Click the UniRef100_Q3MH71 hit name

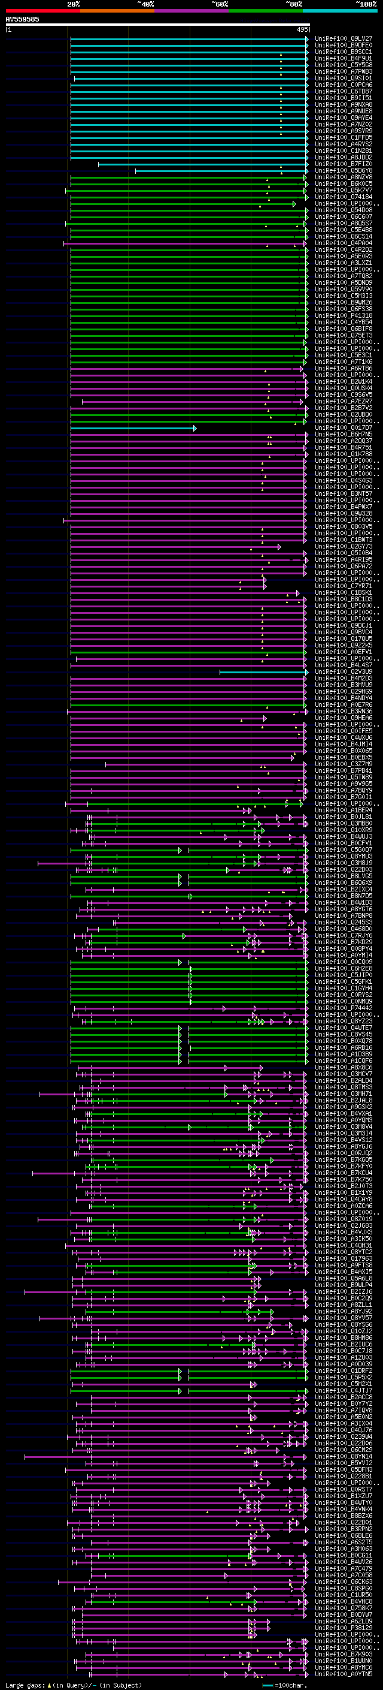point(344,1094)
